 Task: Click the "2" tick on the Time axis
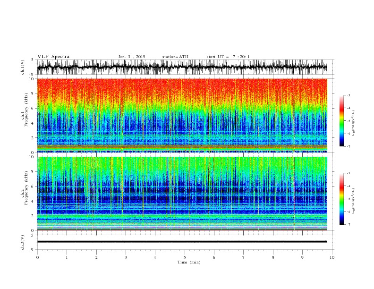[96, 257]
